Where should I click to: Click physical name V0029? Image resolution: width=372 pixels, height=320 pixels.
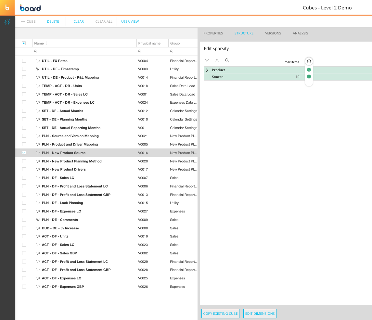click(x=143, y=262)
